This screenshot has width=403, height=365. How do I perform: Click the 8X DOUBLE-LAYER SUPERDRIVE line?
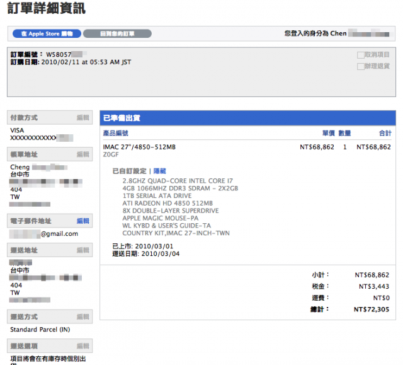pos(171,211)
